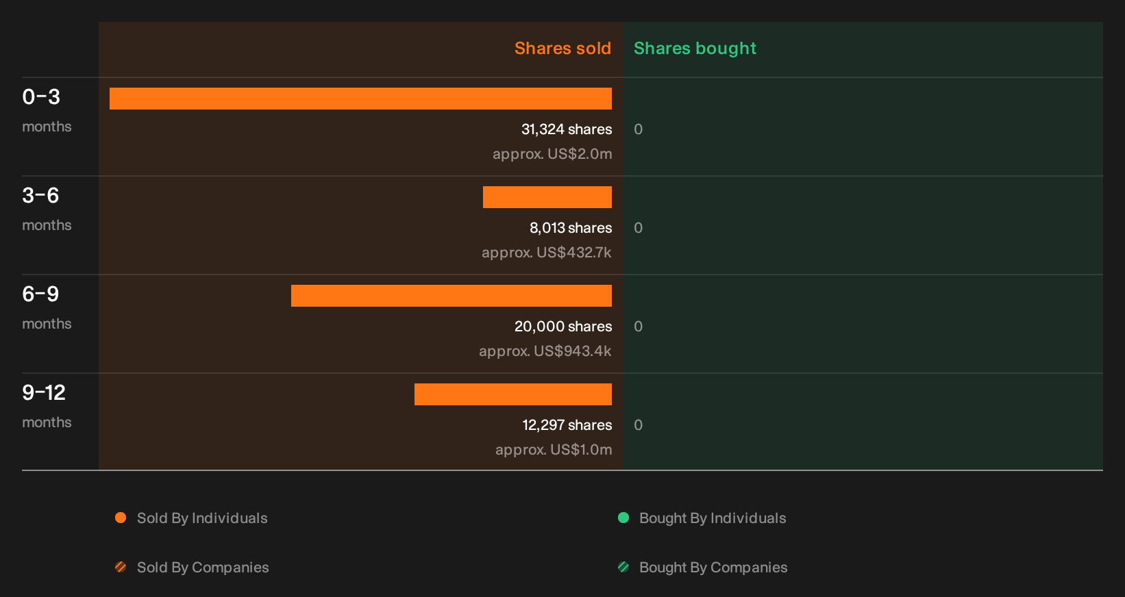Click the shares bought 0 in 0-3 months row
Viewport: 1125px width, 597px height.
638,129
